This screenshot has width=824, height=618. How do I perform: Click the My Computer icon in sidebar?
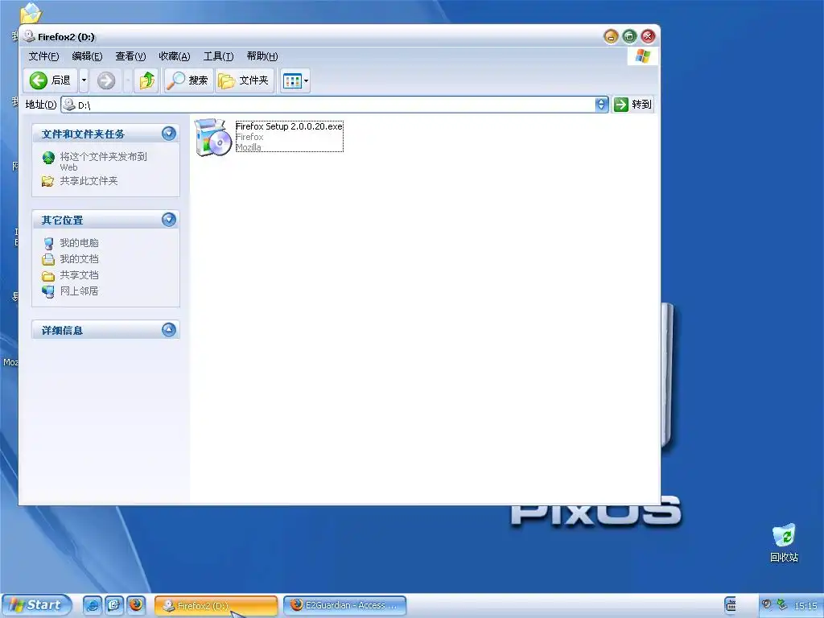[48, 243]
